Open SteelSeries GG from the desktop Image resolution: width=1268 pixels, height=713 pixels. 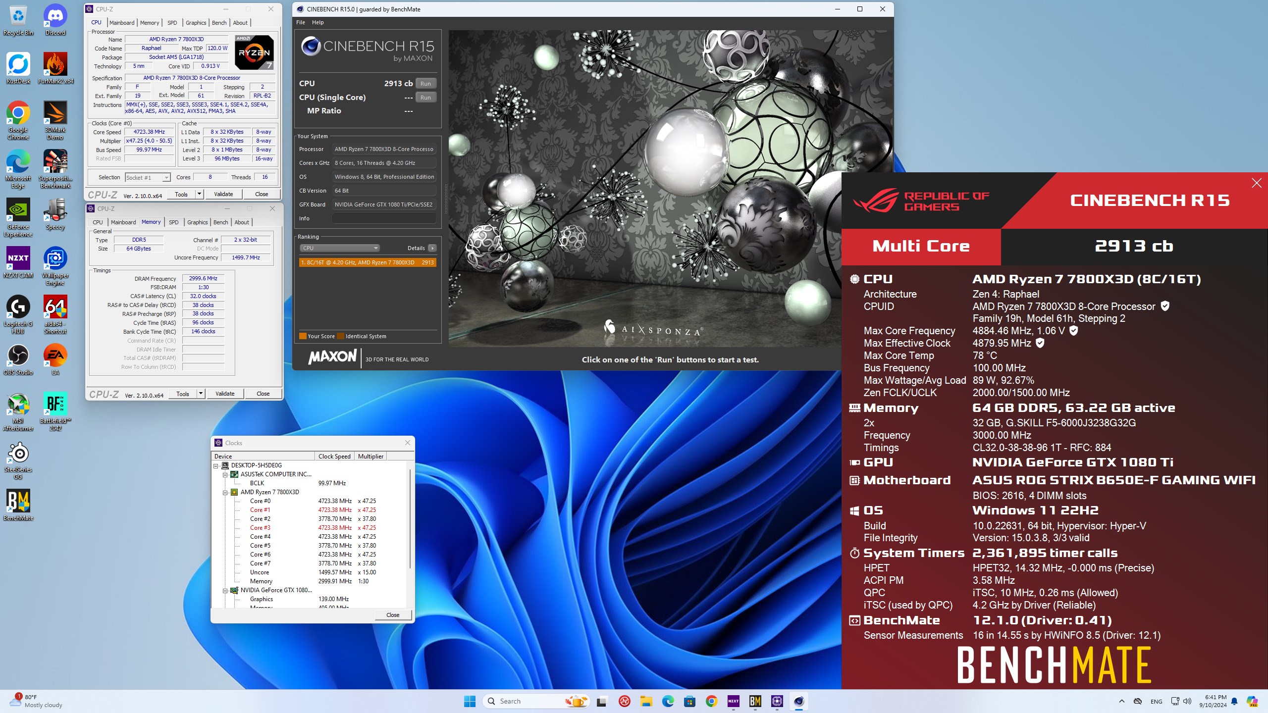coord(18,460)
